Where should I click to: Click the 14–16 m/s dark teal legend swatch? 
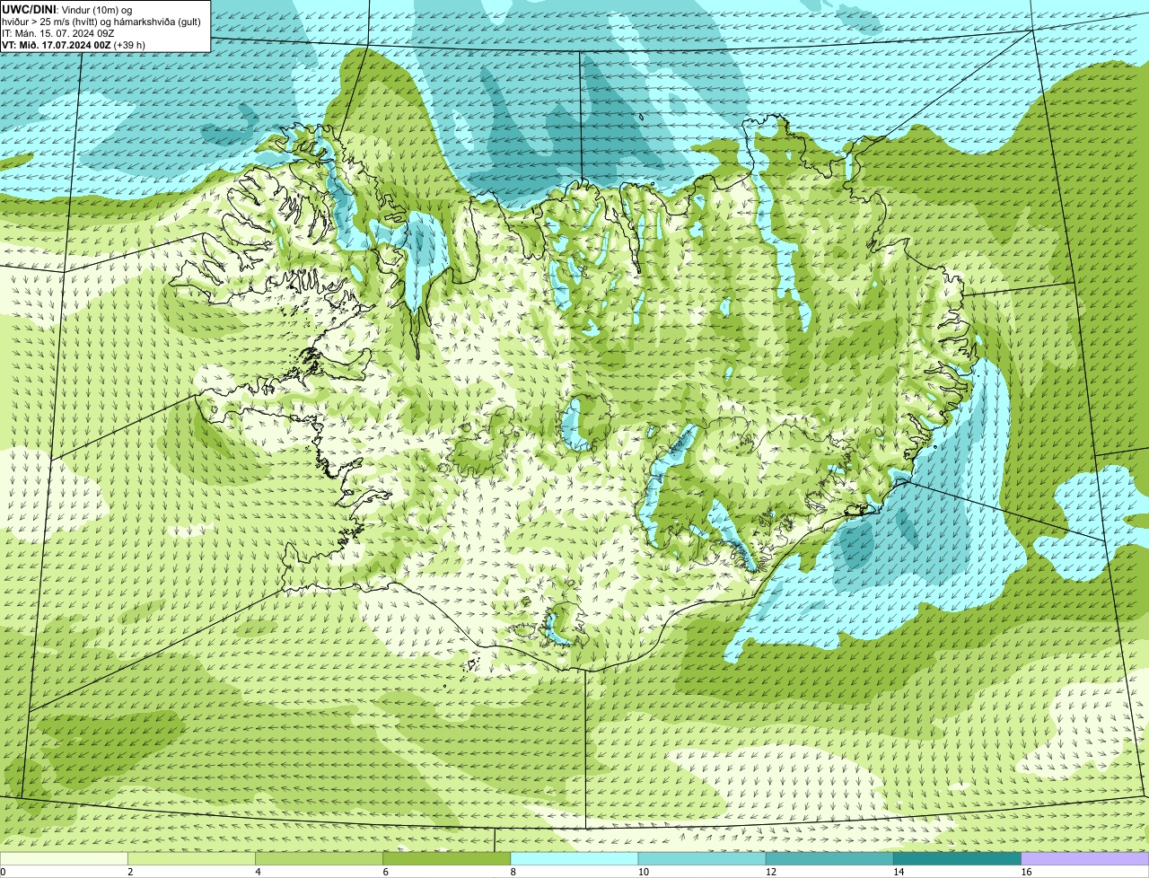pyautogui.click(x=957, y=859)
